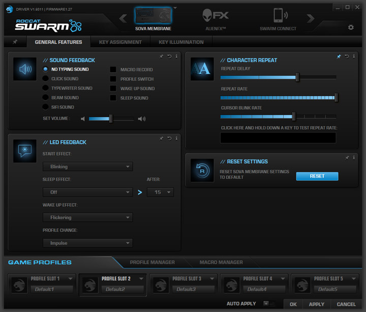Expand Profile Slot 4 dropdown arrow

pos(283,278)
